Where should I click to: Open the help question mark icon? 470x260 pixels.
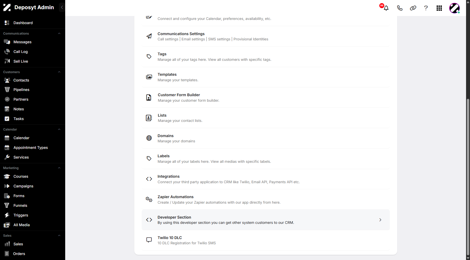pos(426,8)
